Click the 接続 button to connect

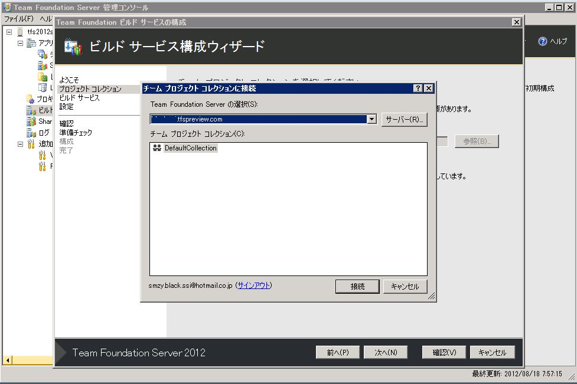(x=357, y=286)
